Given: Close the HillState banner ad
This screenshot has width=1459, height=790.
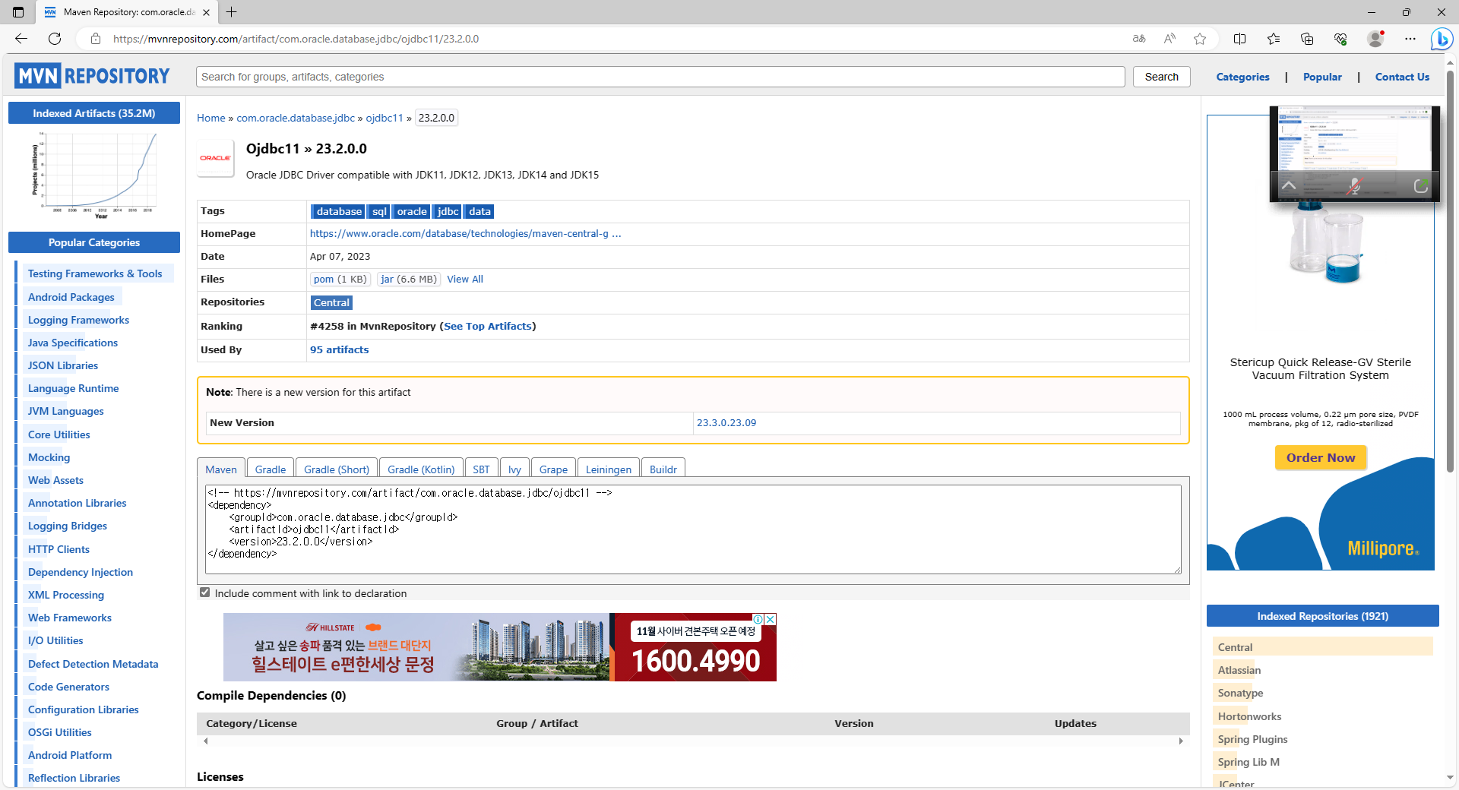Looking at the screenshot, I should click(x=770, y=619).
